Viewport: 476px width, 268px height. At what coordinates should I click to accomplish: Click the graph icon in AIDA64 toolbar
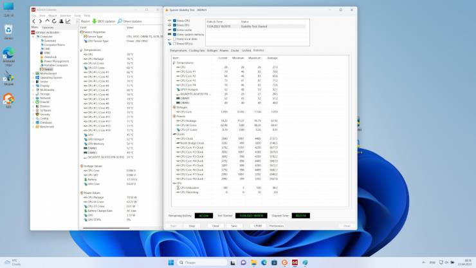pyautogui.click(x=68, y=21)
